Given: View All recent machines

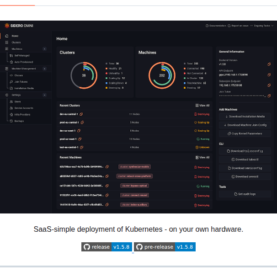Looking at the screenshot, I should [x=202, y=157].
